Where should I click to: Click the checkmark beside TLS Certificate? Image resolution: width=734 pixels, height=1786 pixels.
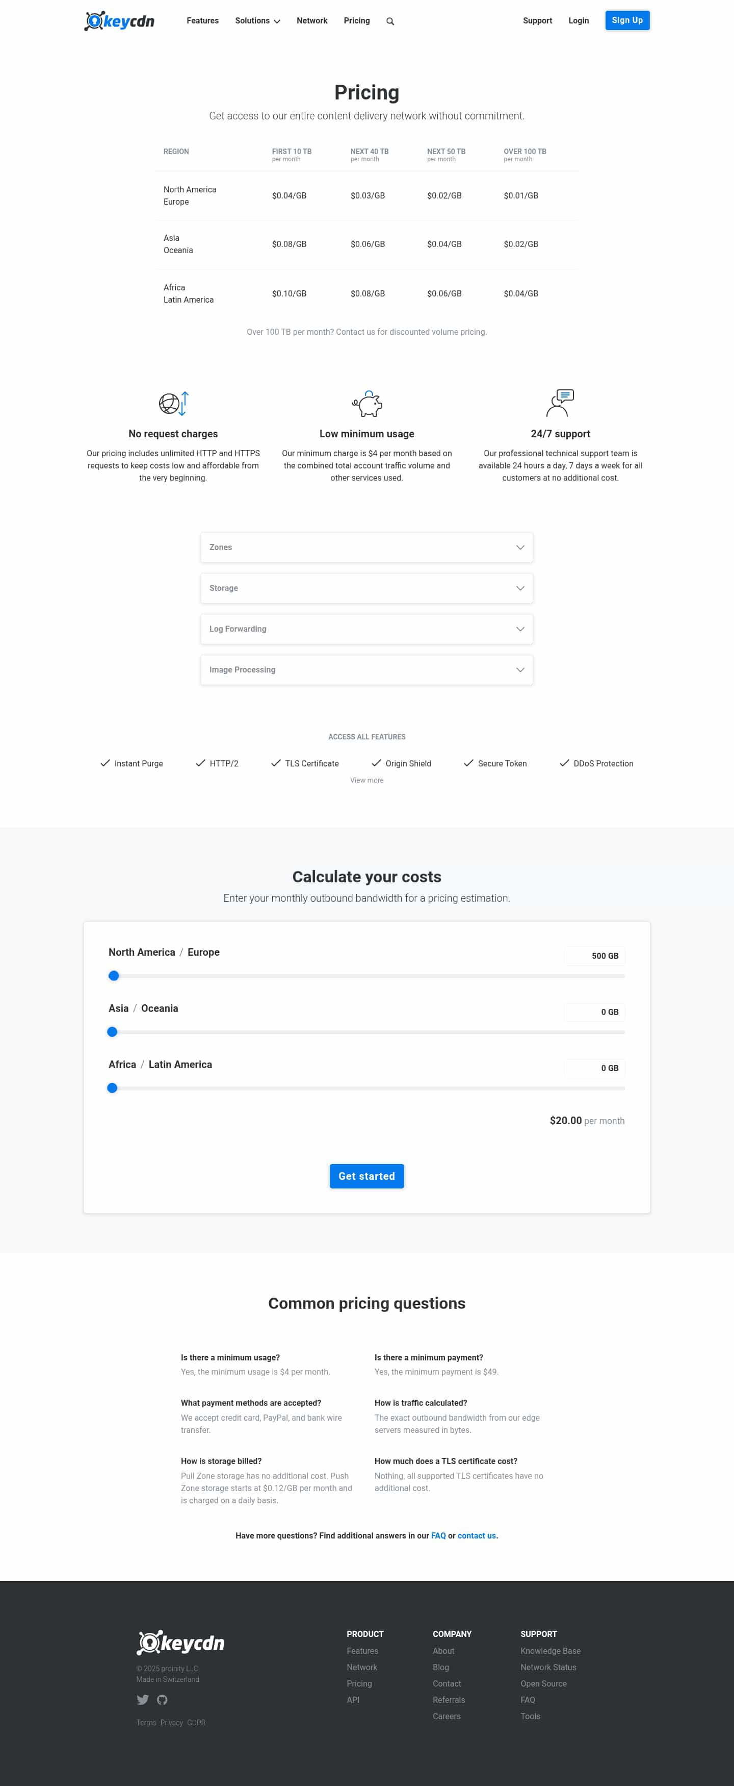pos(276,763)
